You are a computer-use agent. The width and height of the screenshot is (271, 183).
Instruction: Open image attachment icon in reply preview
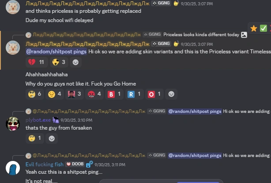coord(244,35)
